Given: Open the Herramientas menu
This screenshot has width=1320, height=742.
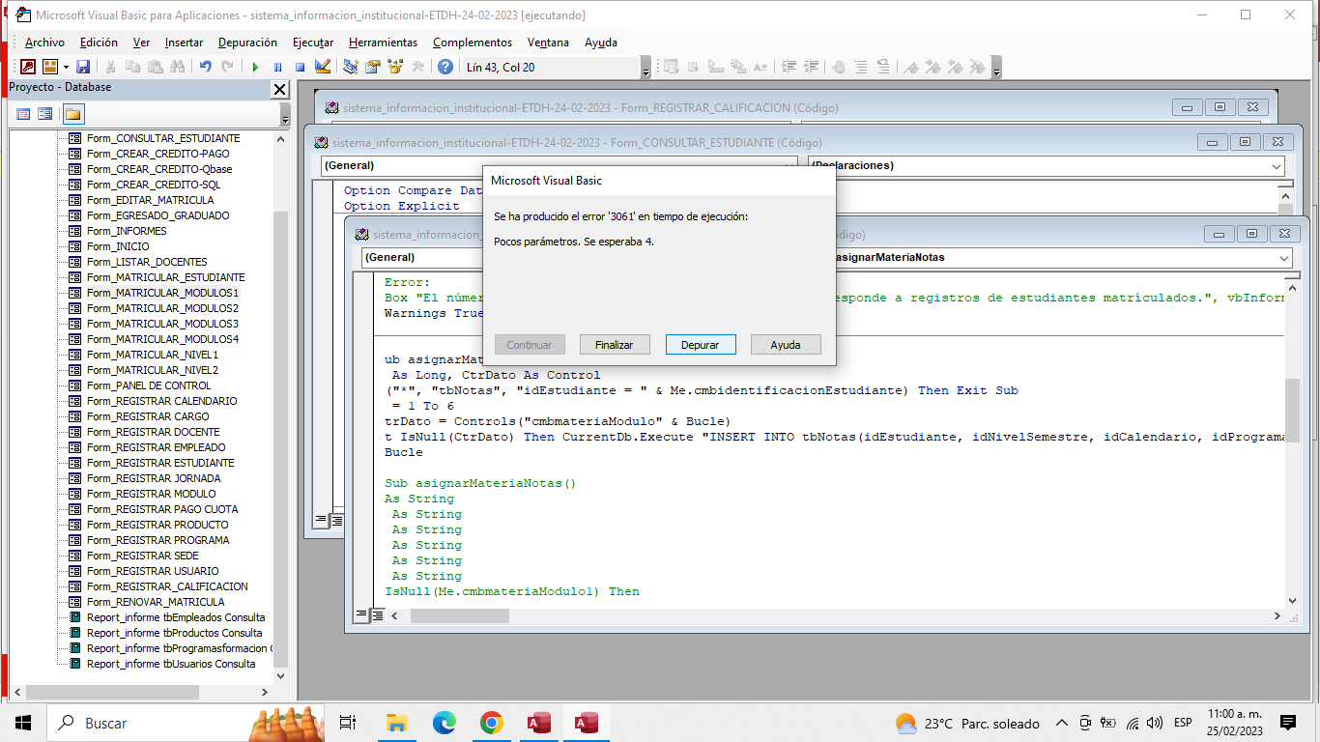Looking at the screenshot, I should point(383,43).
